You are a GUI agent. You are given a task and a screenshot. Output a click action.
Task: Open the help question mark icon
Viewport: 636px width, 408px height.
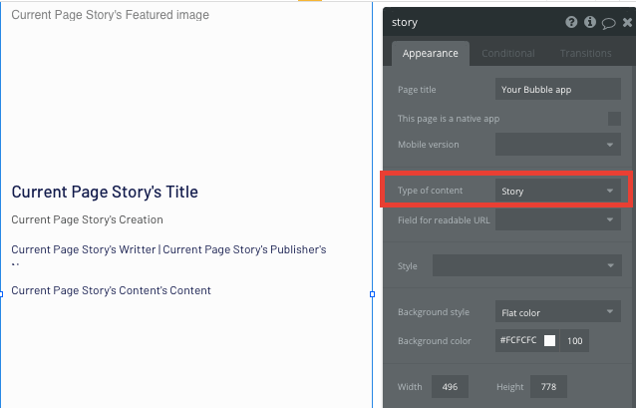571,22
